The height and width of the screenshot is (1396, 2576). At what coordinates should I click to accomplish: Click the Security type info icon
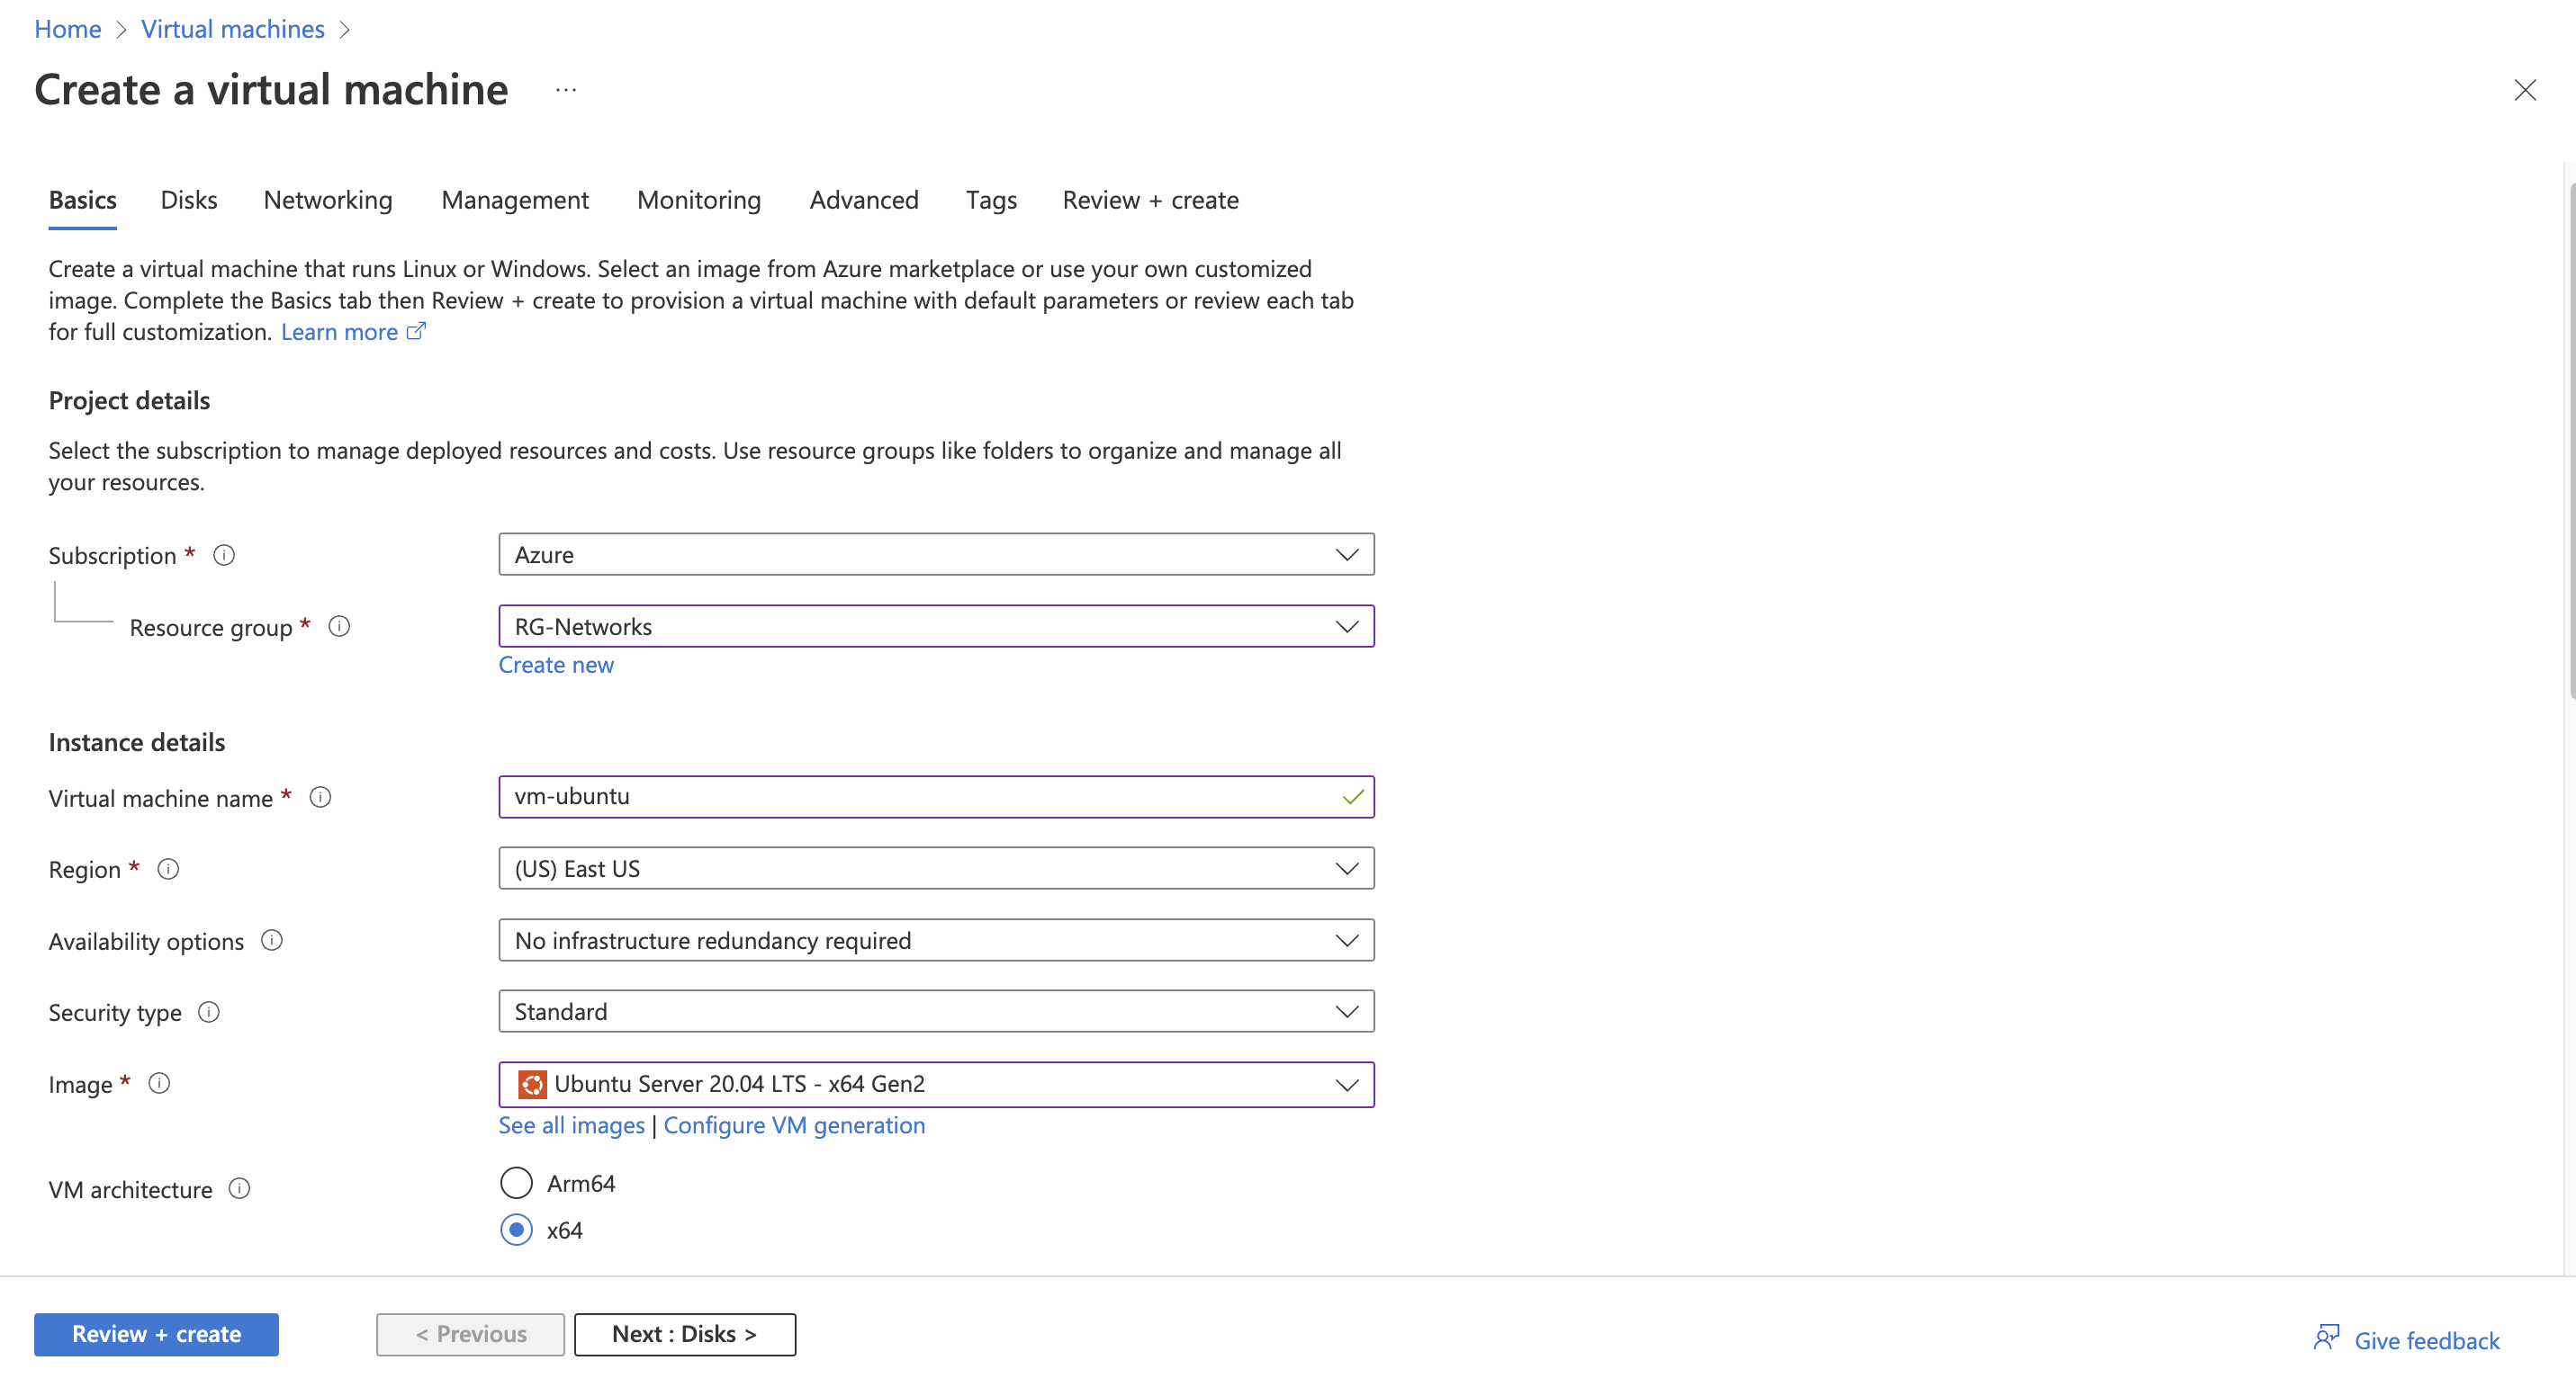pyautogui.click(x=208, y=1012)
